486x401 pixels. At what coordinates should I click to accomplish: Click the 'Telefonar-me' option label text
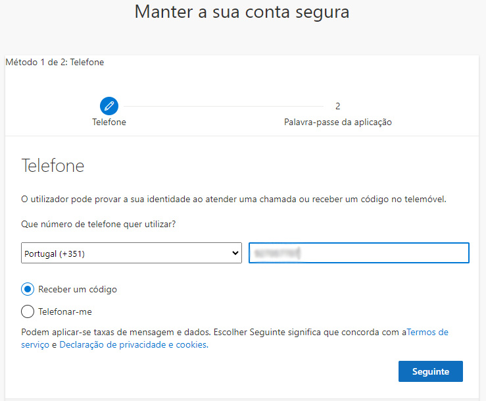click(x=69, y=311)
